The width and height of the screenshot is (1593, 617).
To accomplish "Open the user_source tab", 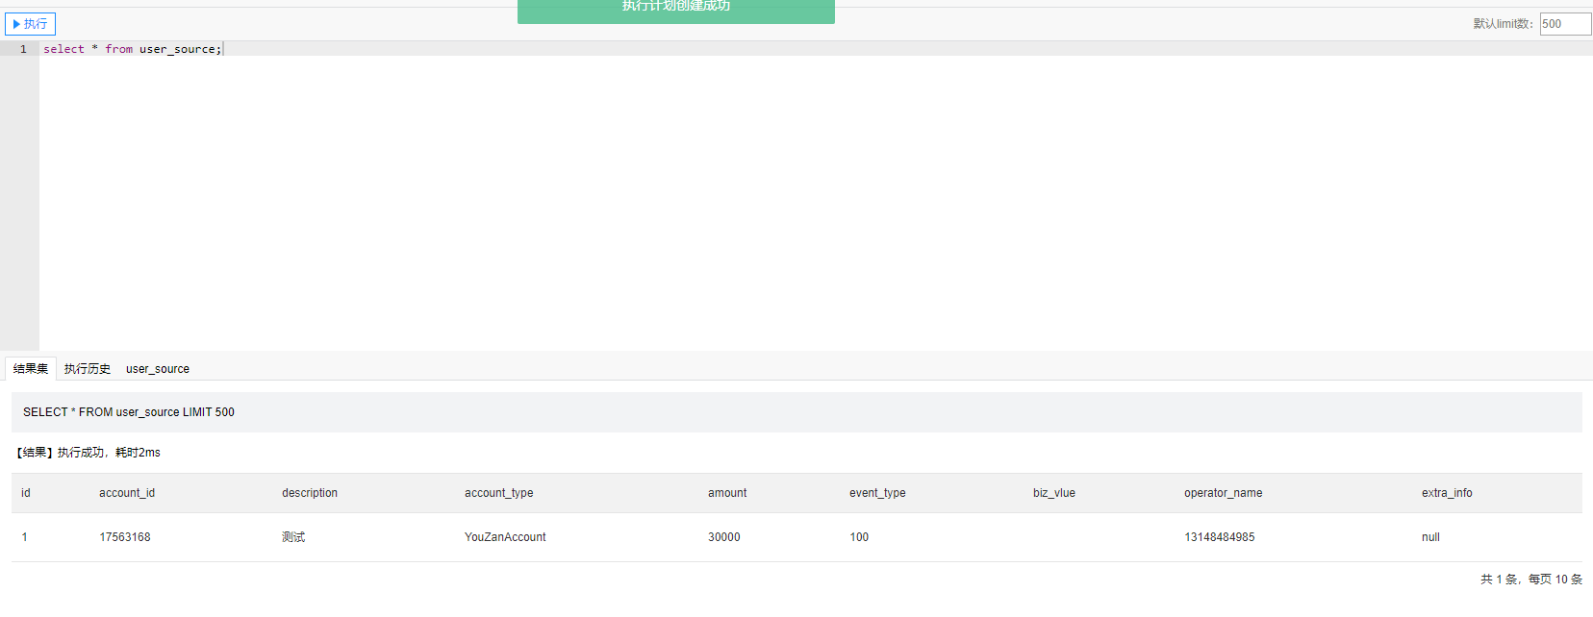I will pyautogui.click(x=158, y=369).
